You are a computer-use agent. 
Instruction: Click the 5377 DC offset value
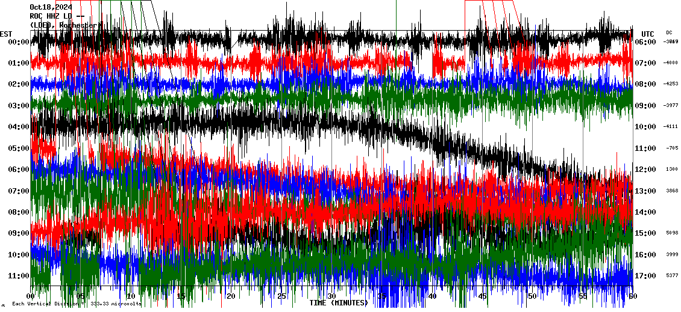pos(671,276)
